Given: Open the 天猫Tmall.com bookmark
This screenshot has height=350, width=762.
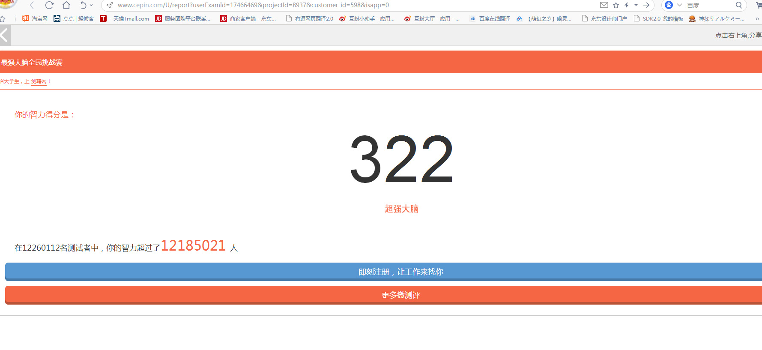Looking at the screenshot, I should (x=125, y=19).
